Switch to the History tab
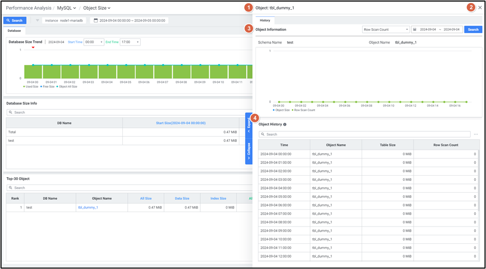 pos(265,20)
